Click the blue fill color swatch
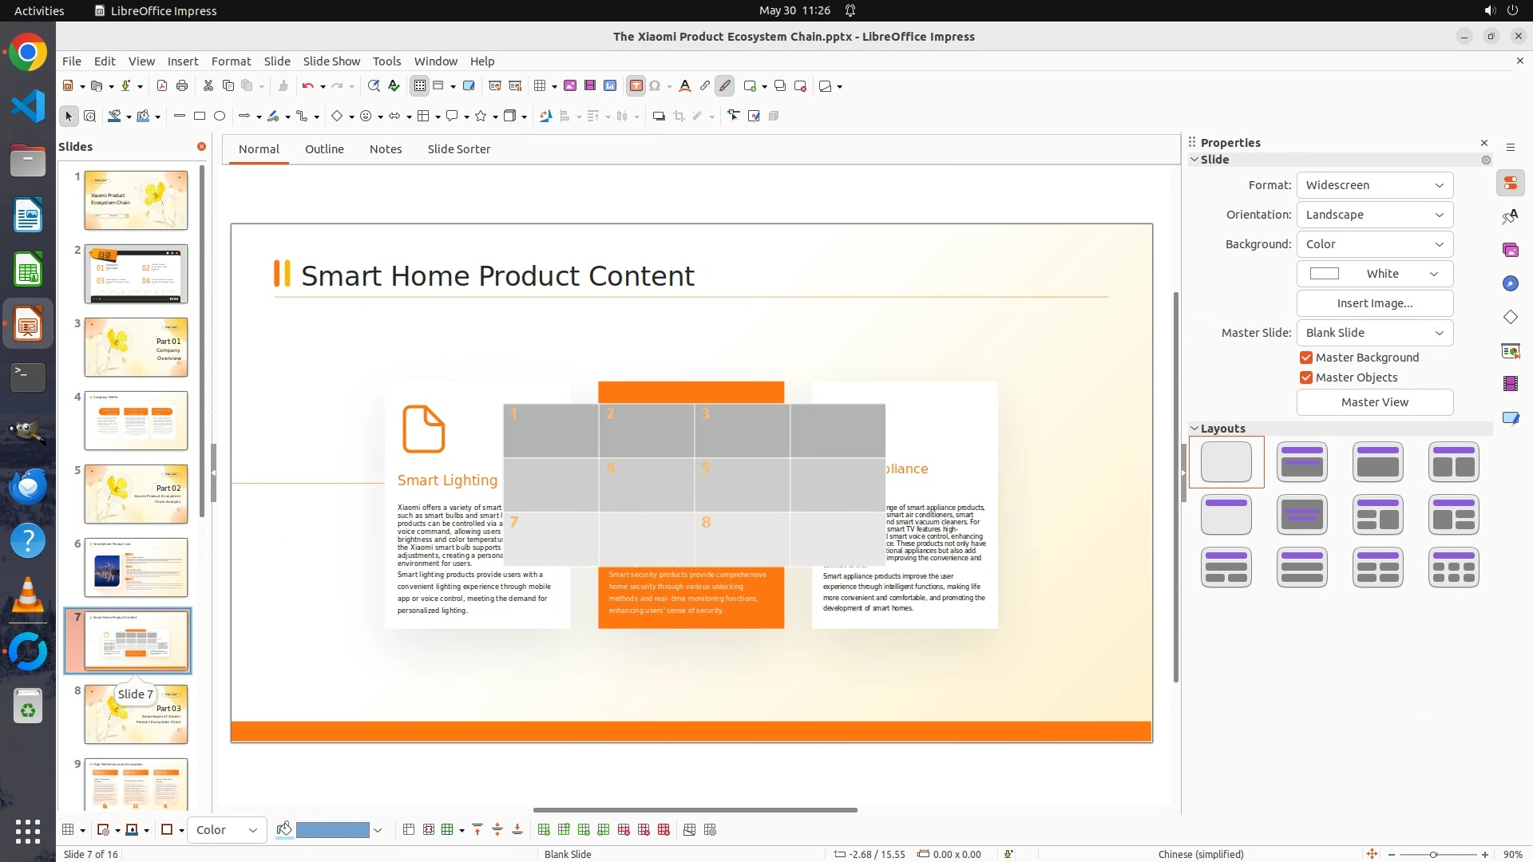 332,830
